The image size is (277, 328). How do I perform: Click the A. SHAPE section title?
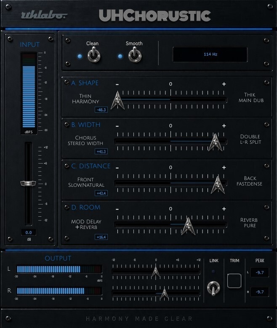pyautogui.click(x=85, y=83)
